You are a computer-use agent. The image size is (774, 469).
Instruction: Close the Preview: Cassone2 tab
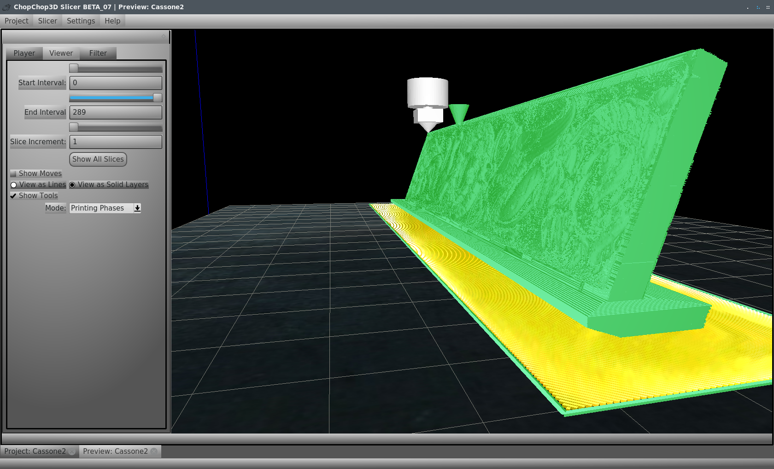point(154,451)
